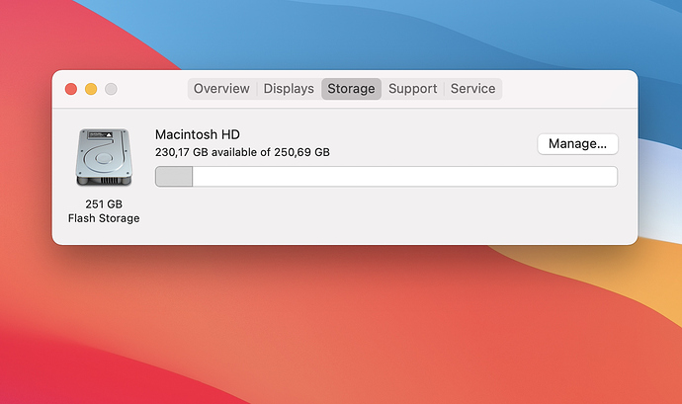
Task: Click the 230,17 GB available text
Action: coord(206,152)
